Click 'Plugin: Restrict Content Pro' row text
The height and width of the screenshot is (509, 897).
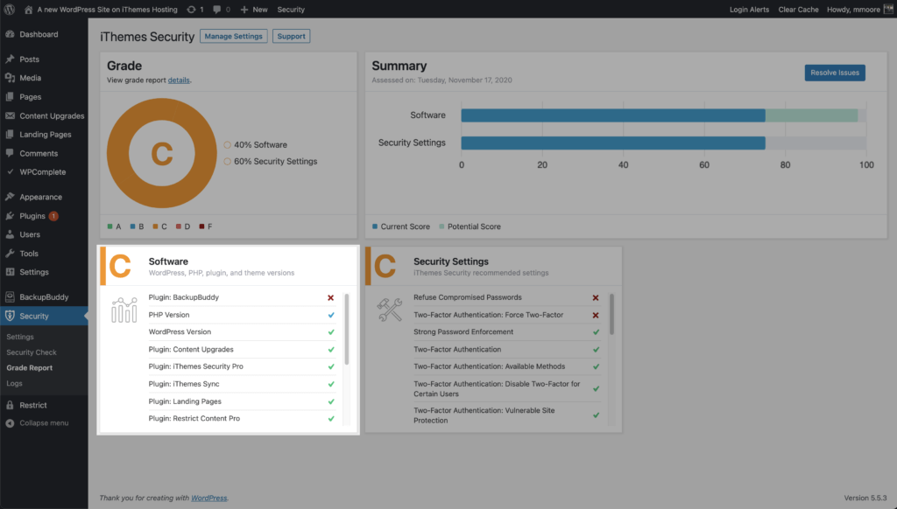tap(194, 419)
